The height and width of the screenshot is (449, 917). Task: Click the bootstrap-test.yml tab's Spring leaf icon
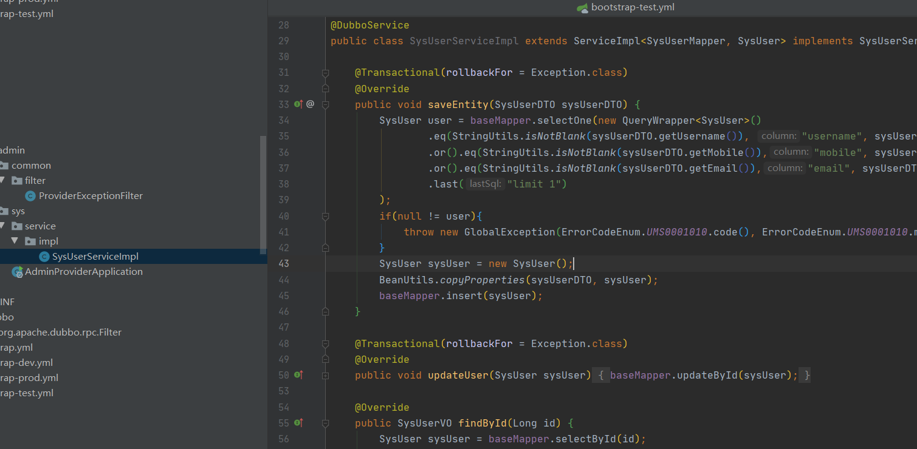pyautogui.click(x=582, y=8)
